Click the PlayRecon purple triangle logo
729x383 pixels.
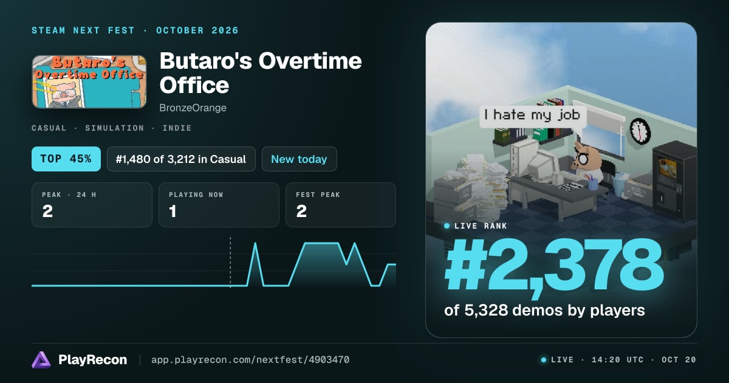coord(41,360)
